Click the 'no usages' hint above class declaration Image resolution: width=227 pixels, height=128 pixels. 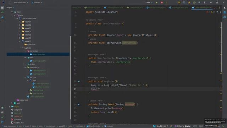[x=91, y=20]
